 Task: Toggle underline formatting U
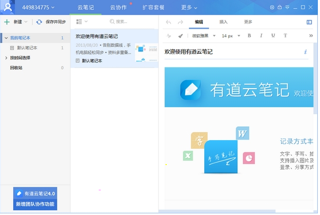click(x=273, y=36)
